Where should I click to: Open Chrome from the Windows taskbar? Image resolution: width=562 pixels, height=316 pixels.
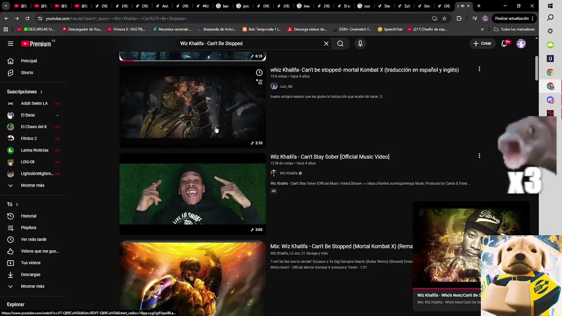click(x=550, y=72)
